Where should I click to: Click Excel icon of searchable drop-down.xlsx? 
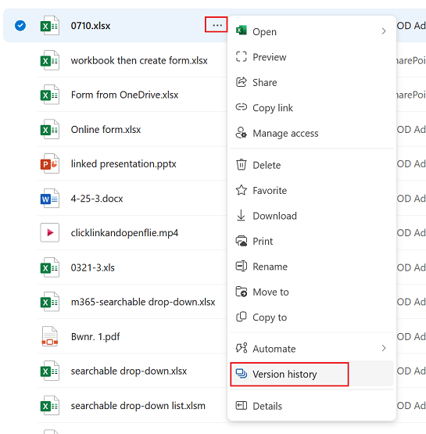point(50,371)
